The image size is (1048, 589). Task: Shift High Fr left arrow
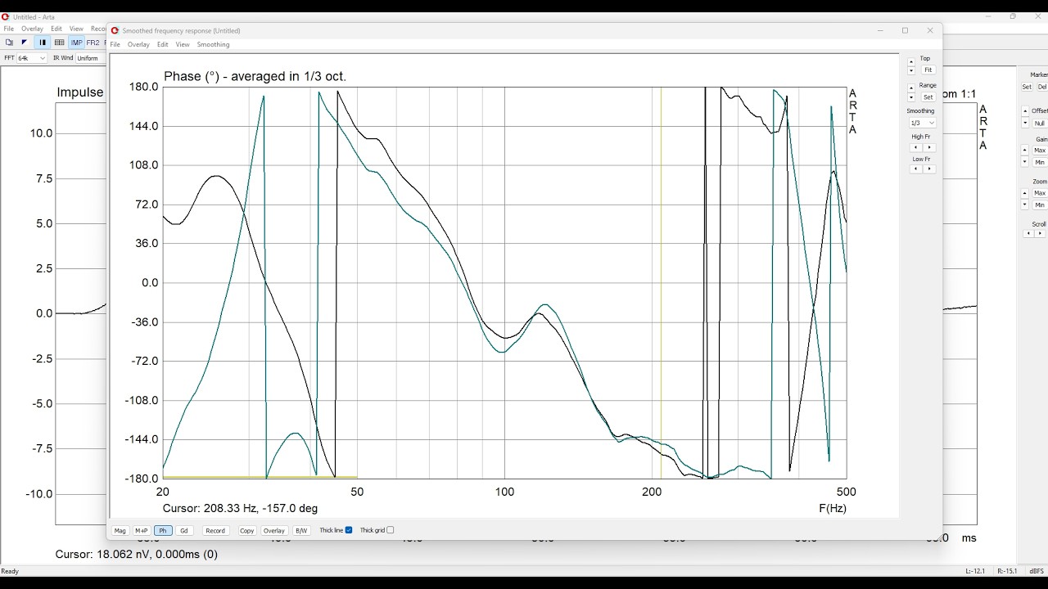coord(916,147)
